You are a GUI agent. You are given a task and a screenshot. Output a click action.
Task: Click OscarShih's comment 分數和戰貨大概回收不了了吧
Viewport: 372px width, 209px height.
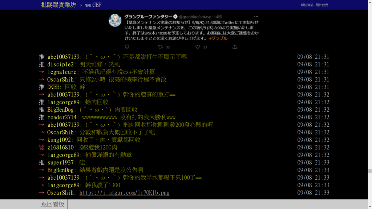click(117, 132)
